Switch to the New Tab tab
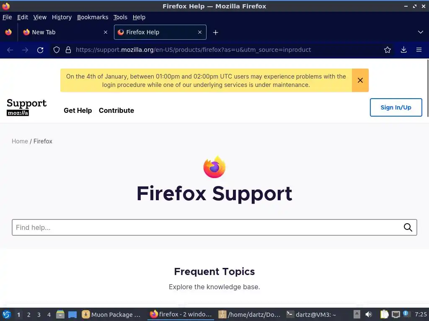The height and width of the screenshot is (321, 429). [x=65, y=32]
